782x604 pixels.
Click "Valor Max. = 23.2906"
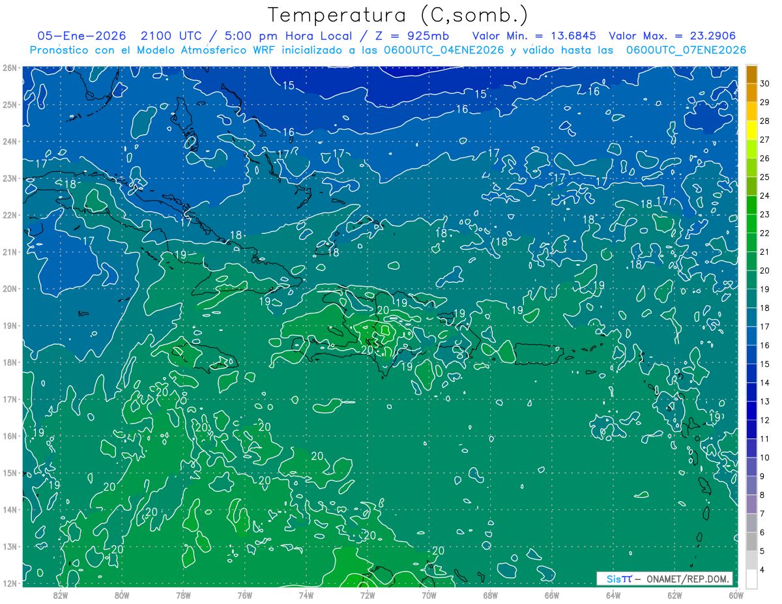(x=672, y=35)
